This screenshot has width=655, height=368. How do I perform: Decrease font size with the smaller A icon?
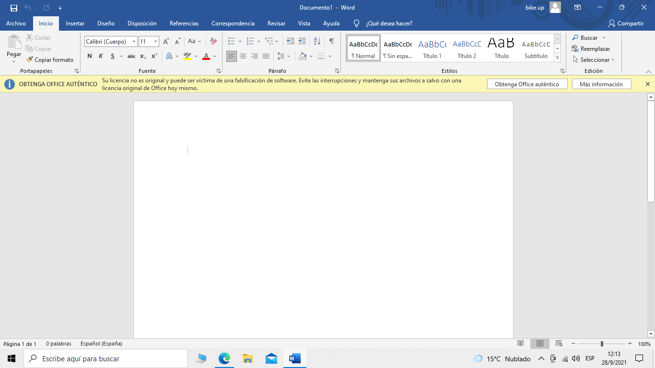(x=177, y=42)
